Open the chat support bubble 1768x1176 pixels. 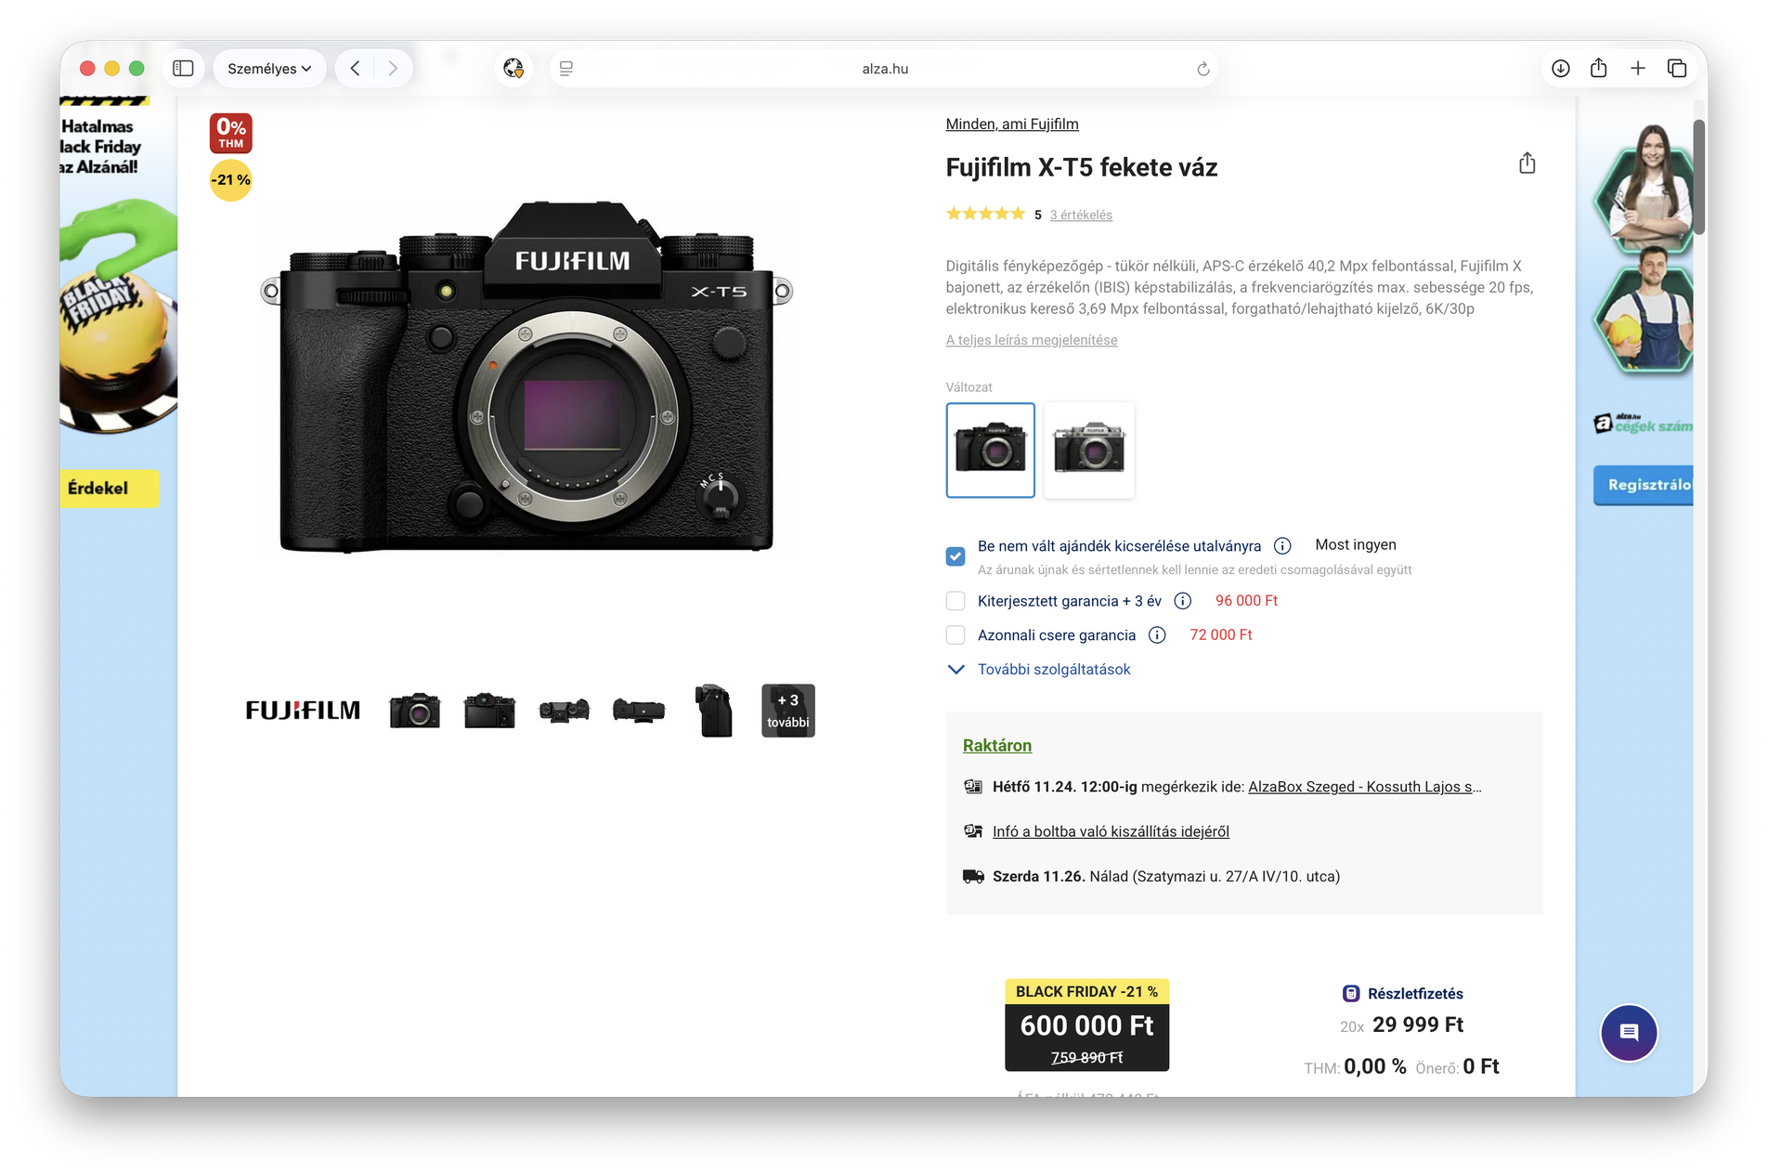1629,1033
